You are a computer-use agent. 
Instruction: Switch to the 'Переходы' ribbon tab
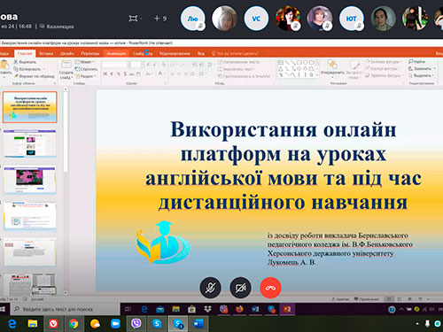click(90, 53)
